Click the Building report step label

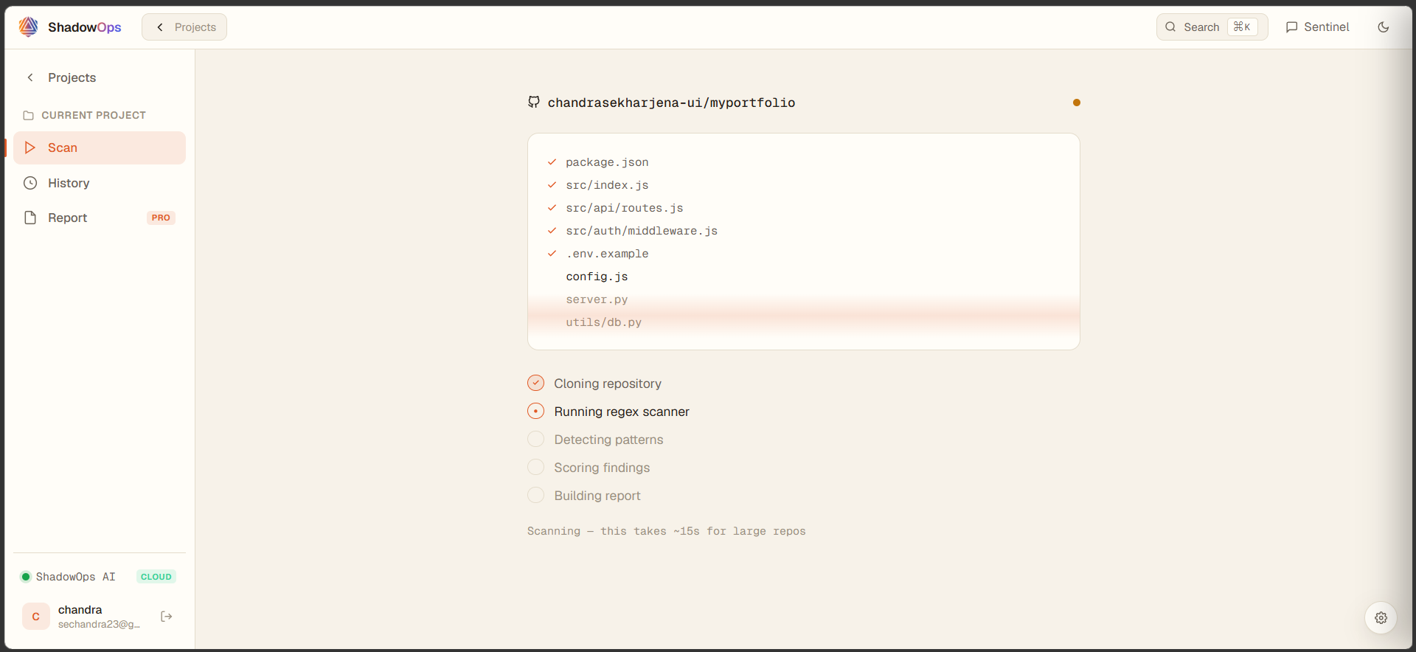[x=597, y=496]
